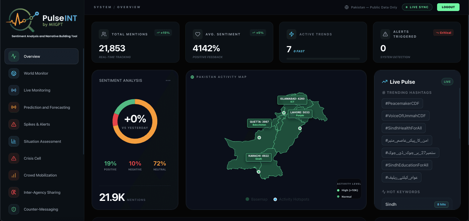Click the +15% Total Mentions badge
The height and width of the screenshot is (221, 469).
click(x=163, y=32)
